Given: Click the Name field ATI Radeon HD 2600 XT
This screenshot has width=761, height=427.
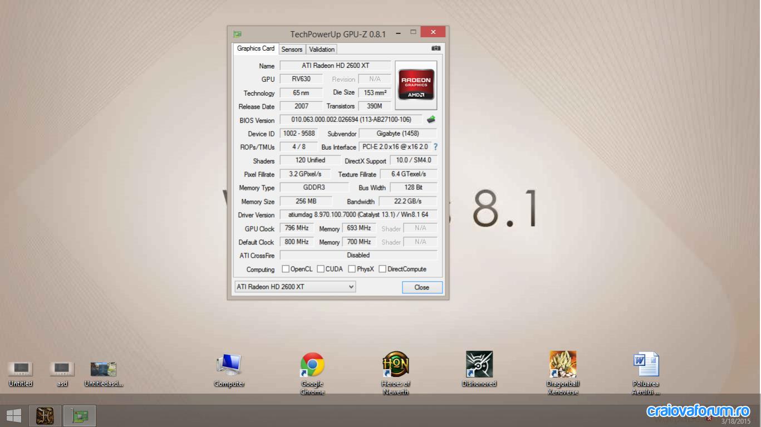Looking at the screenshot, I should (x=335, y=66).
